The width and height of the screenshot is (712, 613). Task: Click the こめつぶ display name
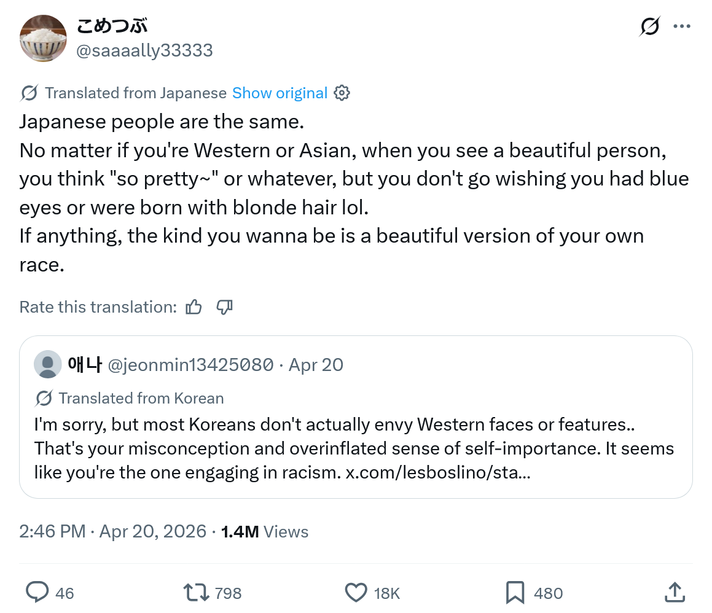(112, 26)
